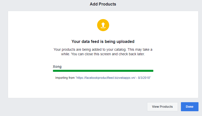Click the white arrow inside the yellow circle
Viewport: 202px width, 116px height.
click(103, 25)
